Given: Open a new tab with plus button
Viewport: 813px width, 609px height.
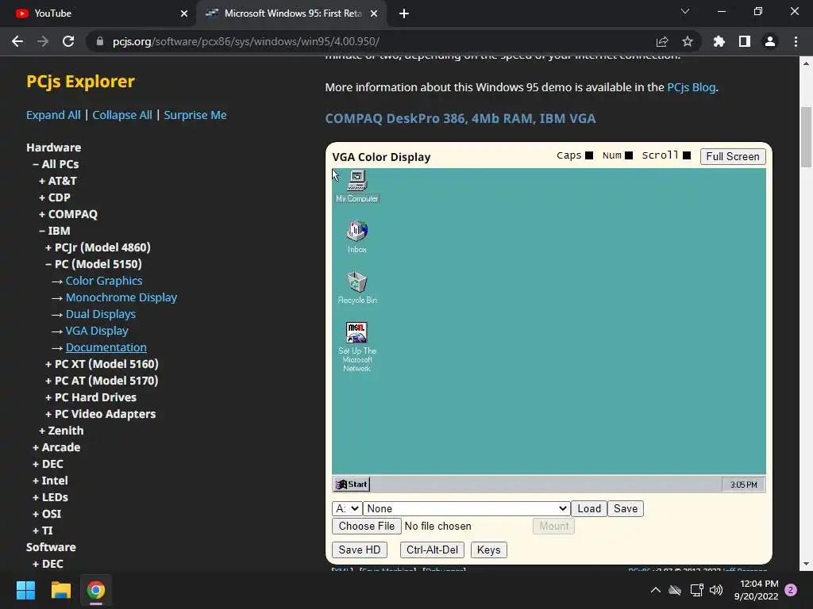Looking at the screenshot, I should click(404, 13).
